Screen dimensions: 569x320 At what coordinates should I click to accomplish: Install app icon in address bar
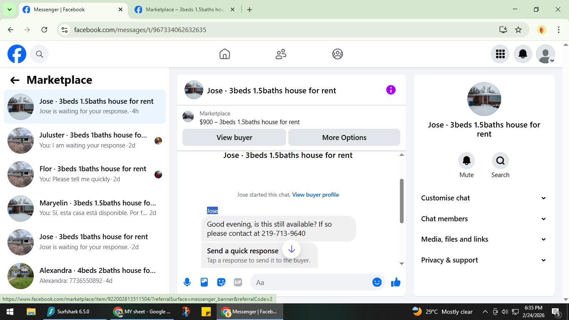tap(503, 30)
